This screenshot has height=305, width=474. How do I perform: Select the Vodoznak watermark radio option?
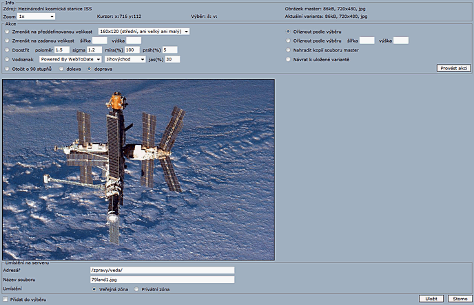click(7, 60)
